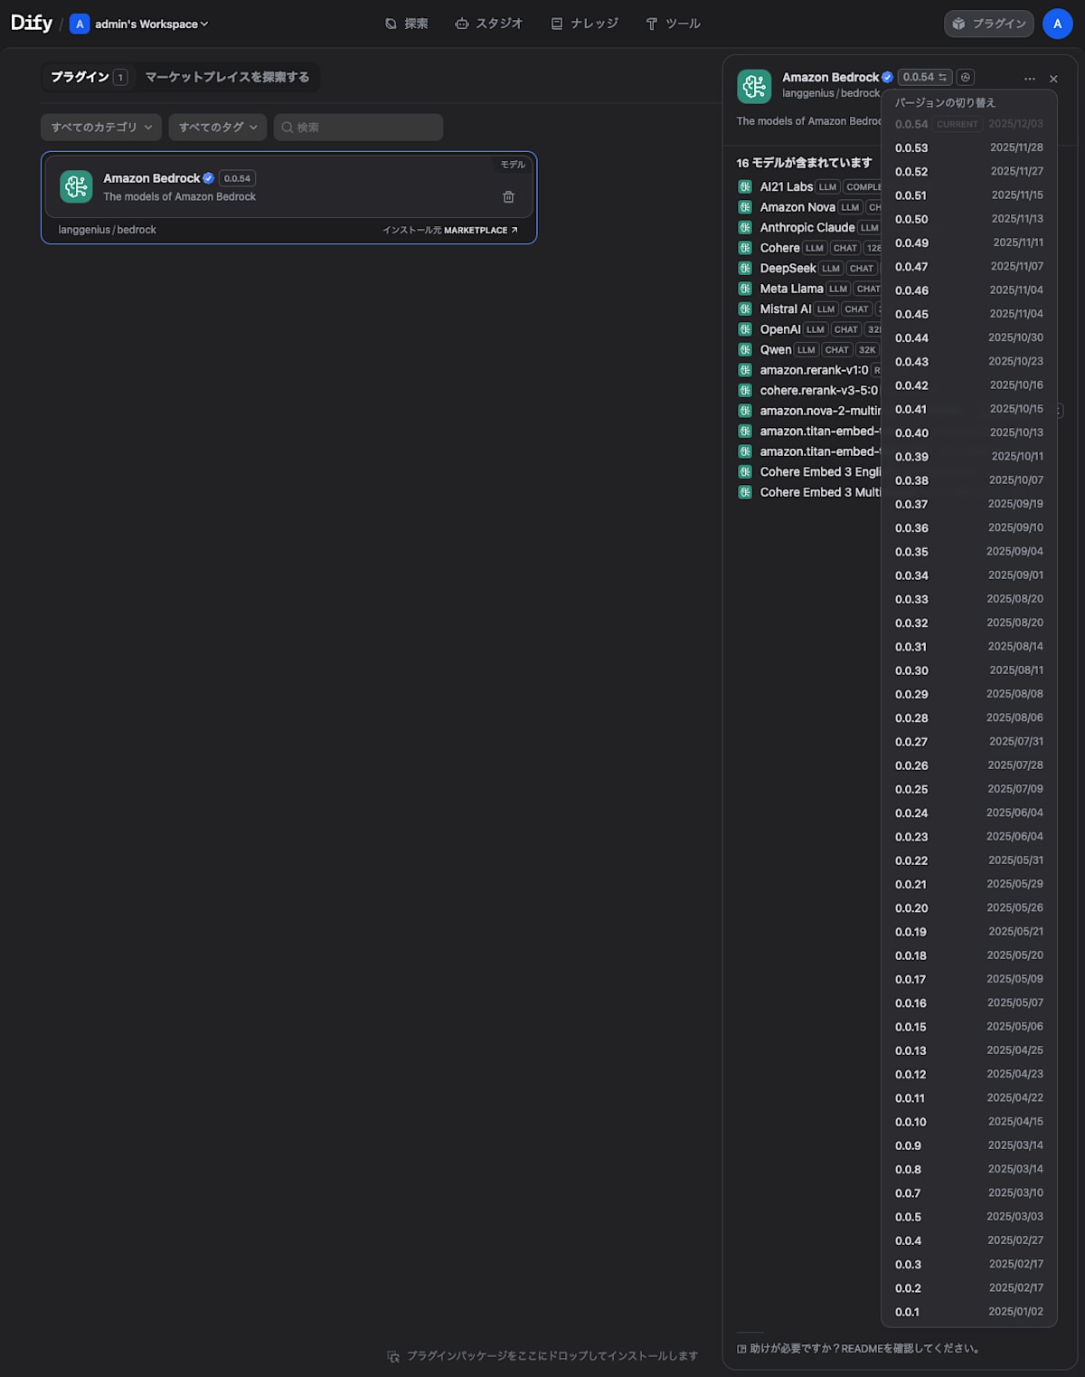1085x1377 pixels.
Task: Open the more options (…) menu
Action: 1030,79
